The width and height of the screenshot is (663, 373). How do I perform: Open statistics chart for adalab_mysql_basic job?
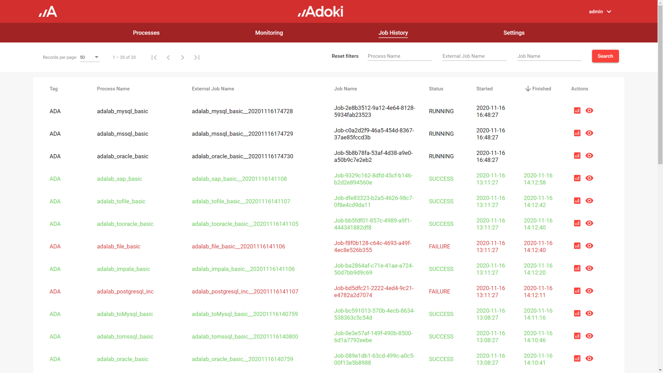click(577, 111)
